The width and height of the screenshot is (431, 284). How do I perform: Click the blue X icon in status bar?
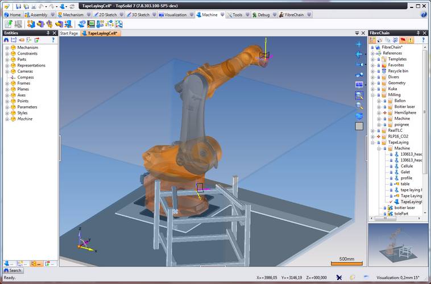coord(339,277)
